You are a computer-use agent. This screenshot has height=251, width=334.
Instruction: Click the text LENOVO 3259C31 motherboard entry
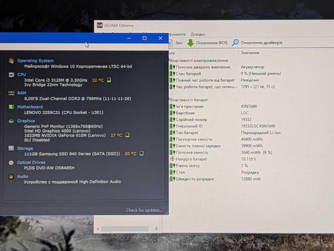pyautogui.click(x=64, y=112)
